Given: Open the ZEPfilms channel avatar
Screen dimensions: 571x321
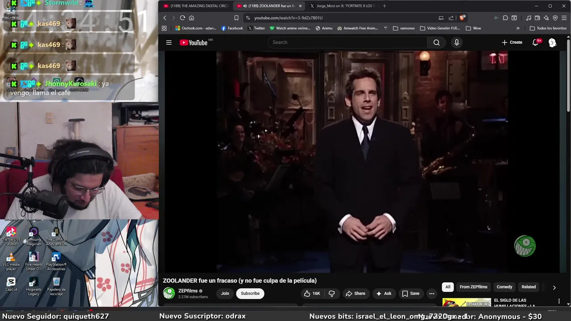Looking at the screenshot, I should [x=169, y=293].
